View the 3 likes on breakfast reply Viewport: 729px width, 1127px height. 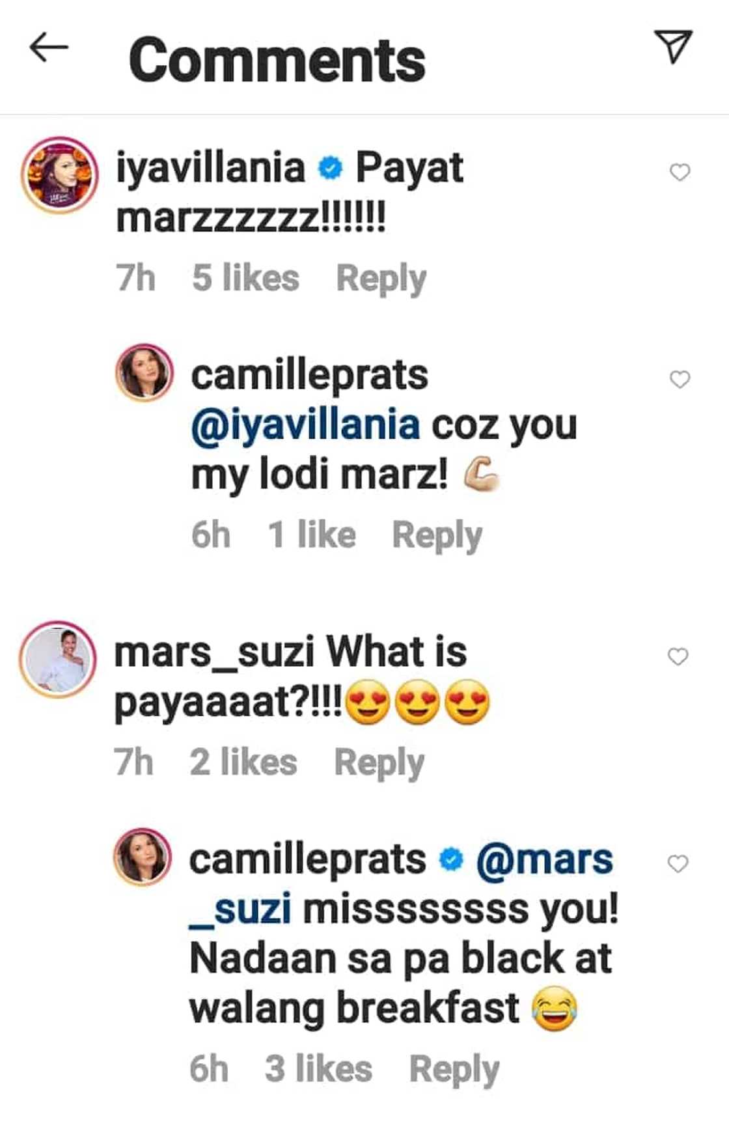pyautogui.click(x=318, y=1069)
